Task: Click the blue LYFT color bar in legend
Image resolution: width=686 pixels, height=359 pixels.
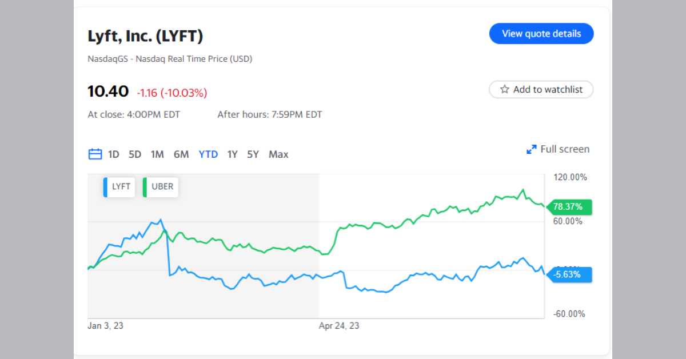Action: [x=105, y=187]
